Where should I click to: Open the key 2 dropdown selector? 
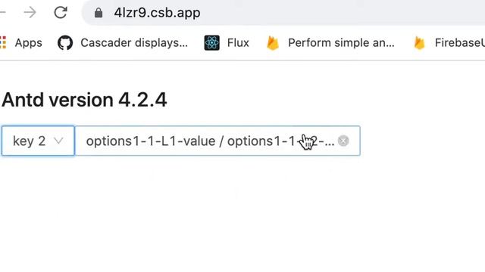click(x=38, y=141)
